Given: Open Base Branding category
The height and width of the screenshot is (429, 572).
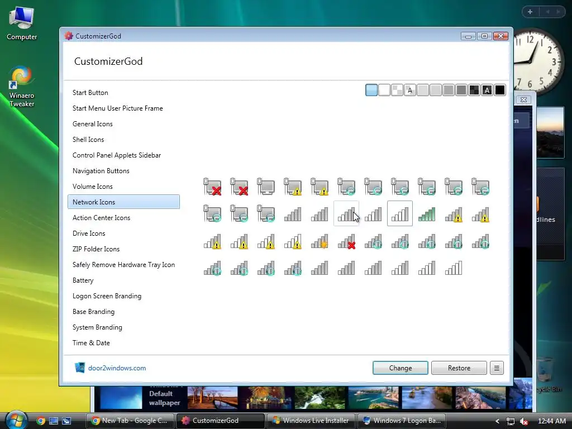Looking at the screenshot, I should pyautogui.click(x=123, y=312).
